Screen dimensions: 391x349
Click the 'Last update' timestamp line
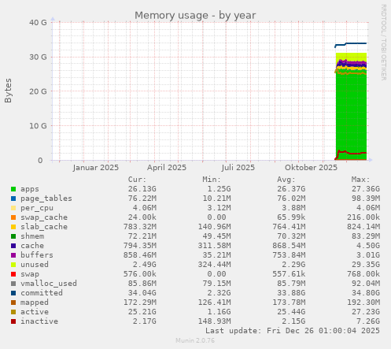click(x=293, y=331)
